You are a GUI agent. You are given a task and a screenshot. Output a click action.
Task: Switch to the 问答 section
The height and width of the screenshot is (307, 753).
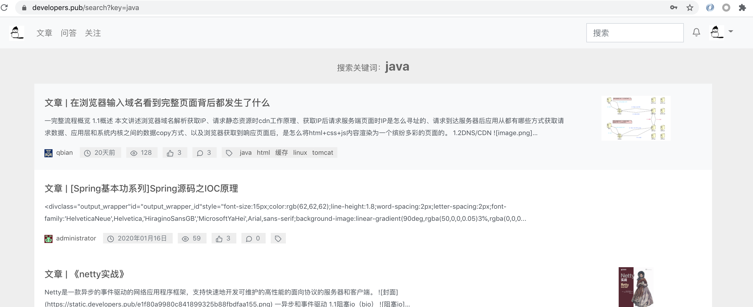click(68, 33)
